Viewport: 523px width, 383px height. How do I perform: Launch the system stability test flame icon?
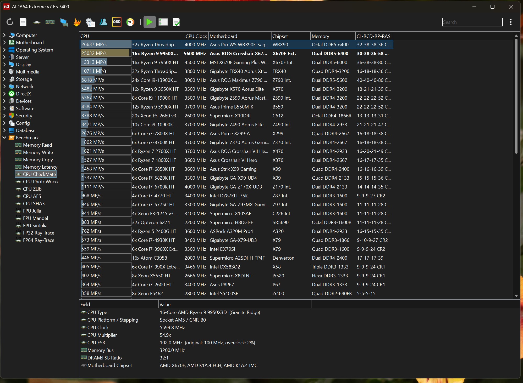(77, 22)
